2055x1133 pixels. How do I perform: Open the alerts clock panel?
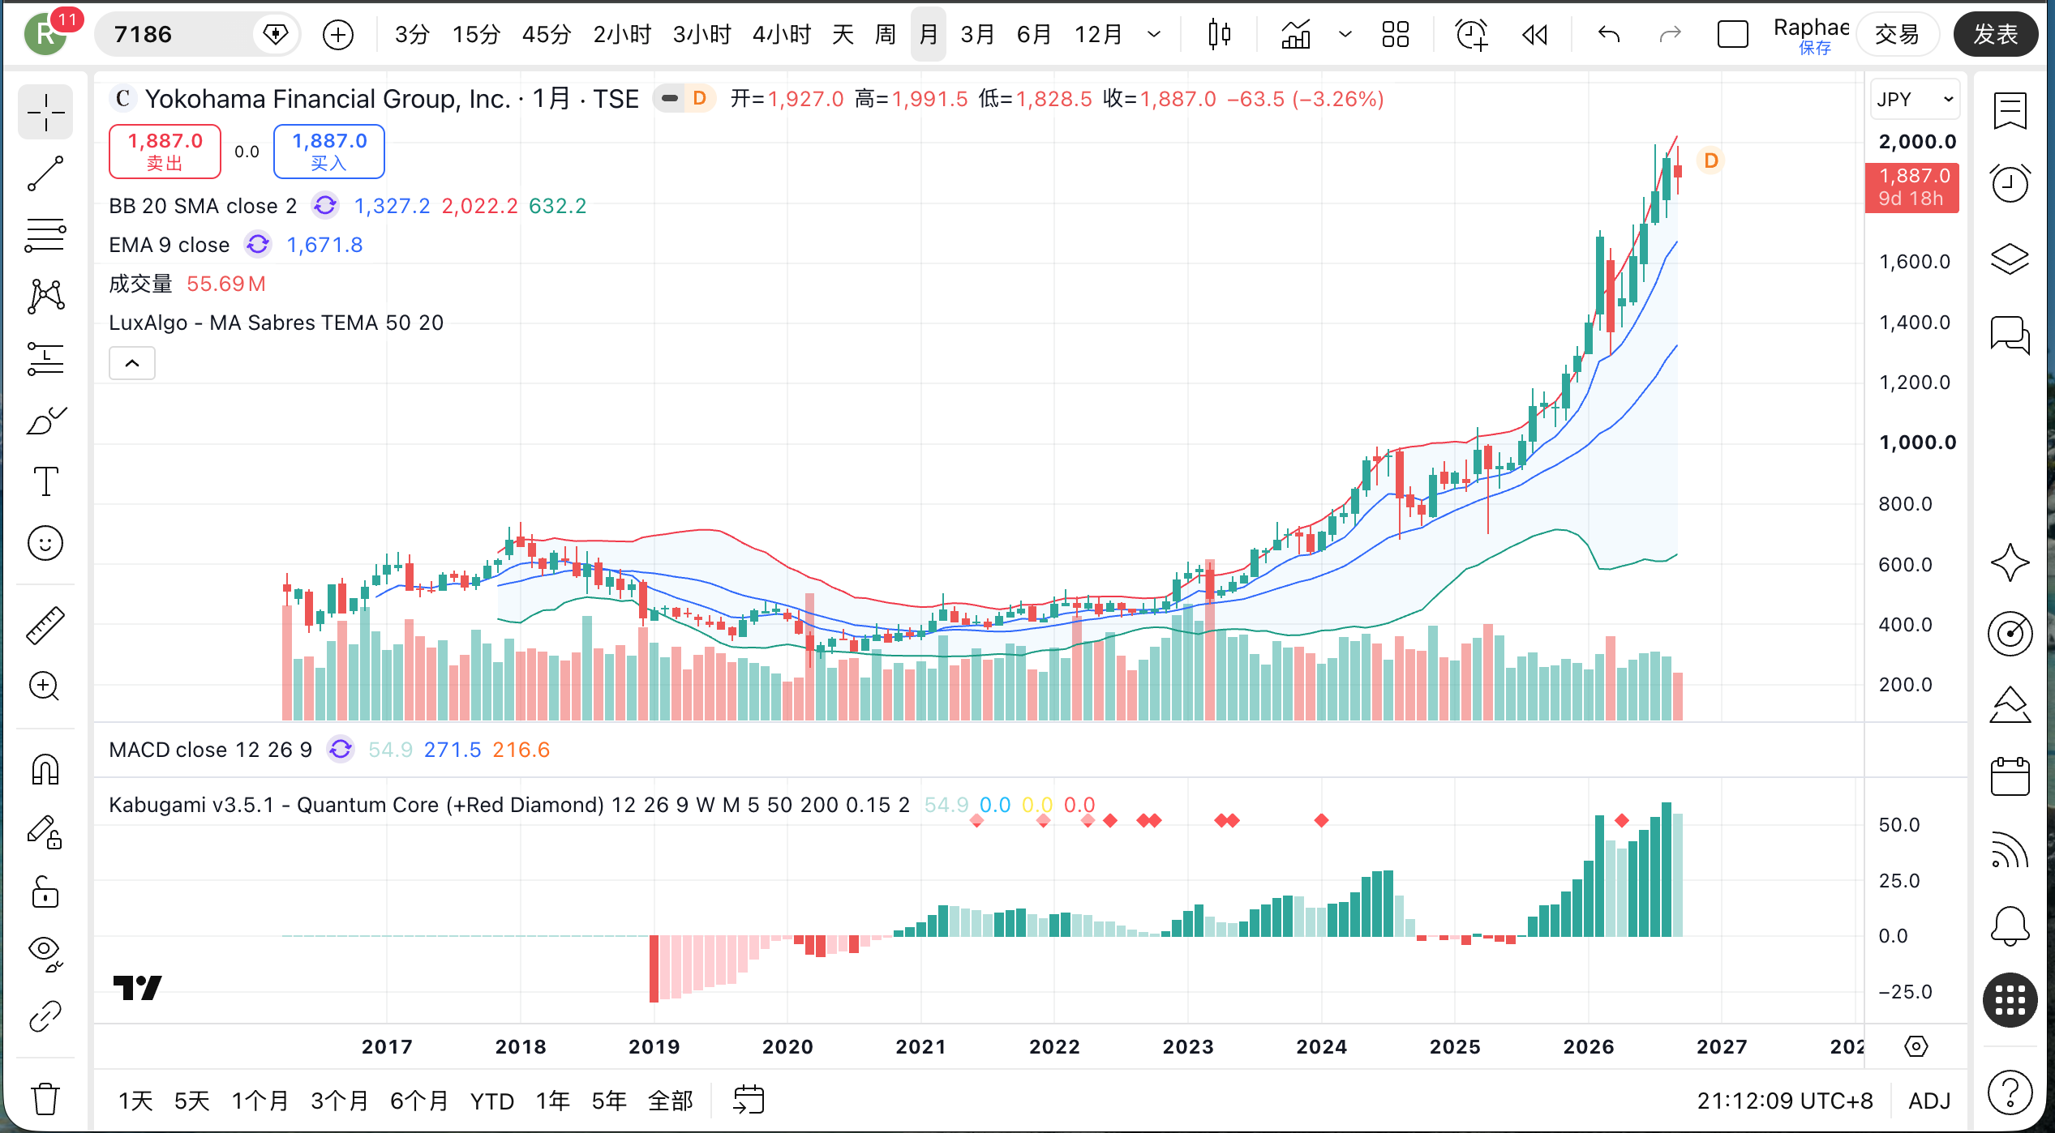coord(2010,183)
